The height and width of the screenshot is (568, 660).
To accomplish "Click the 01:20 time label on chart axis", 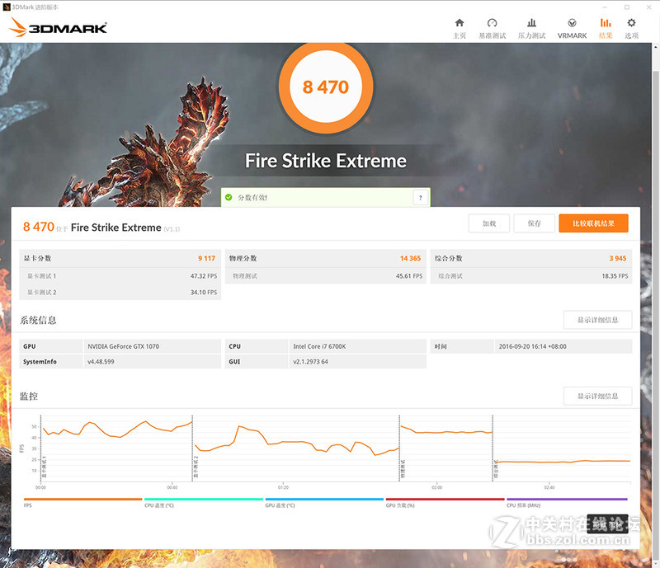I will coord(283,487).
